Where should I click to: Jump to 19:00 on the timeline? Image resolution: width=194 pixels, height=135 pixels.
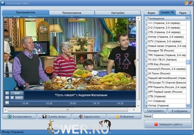click(73, 103)
